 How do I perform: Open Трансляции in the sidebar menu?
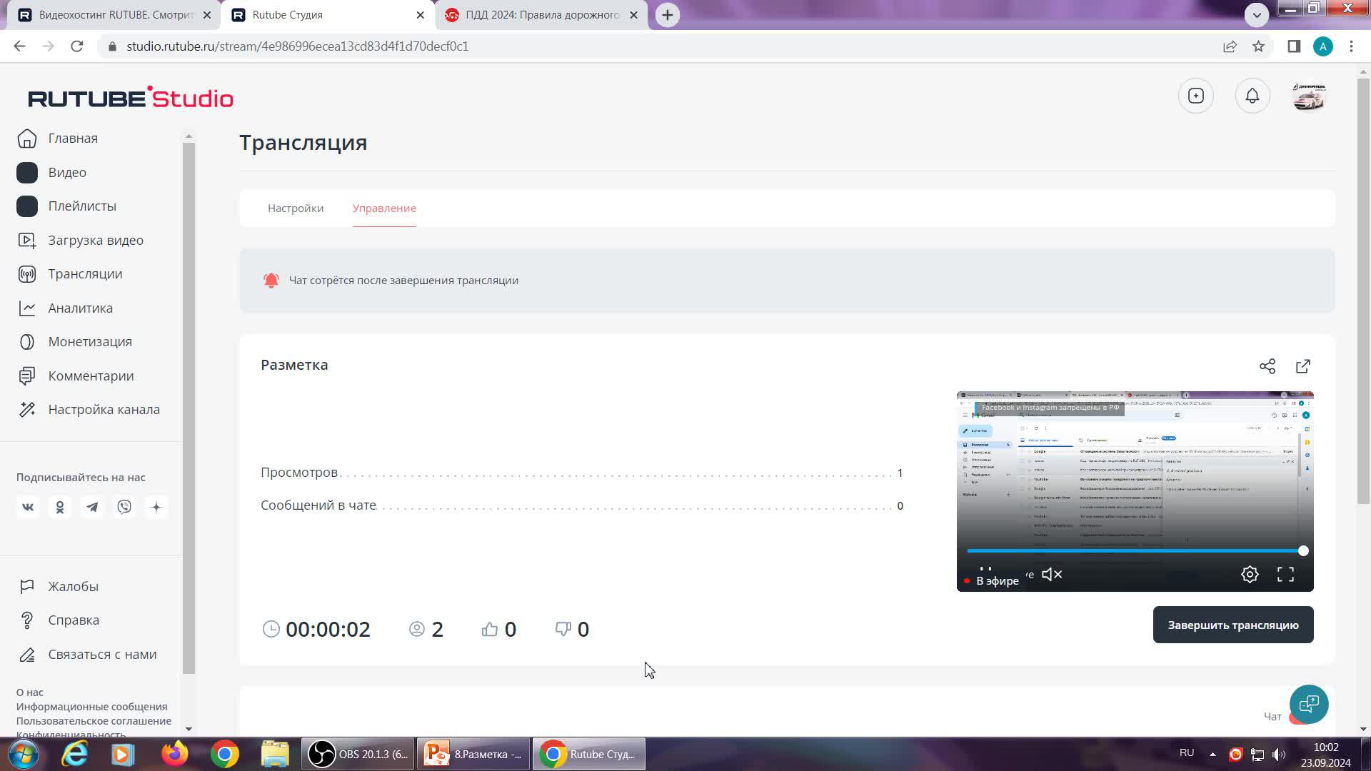click(85, 274)
